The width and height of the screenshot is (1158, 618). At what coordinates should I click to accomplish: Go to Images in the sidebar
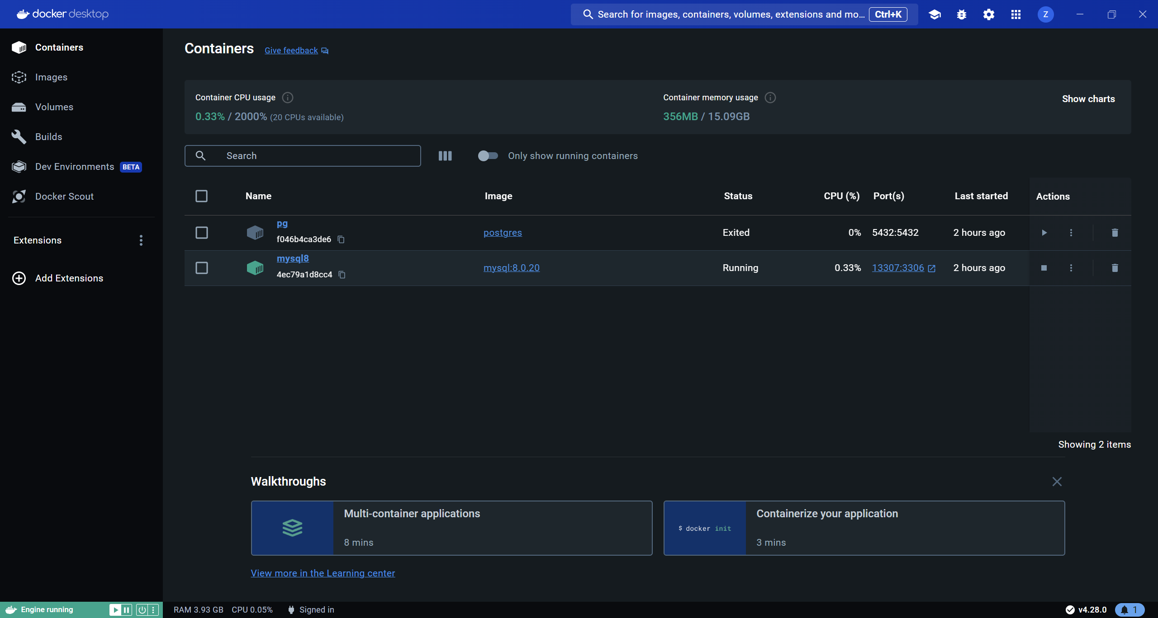pyautogui.click(x=51, y=77)
